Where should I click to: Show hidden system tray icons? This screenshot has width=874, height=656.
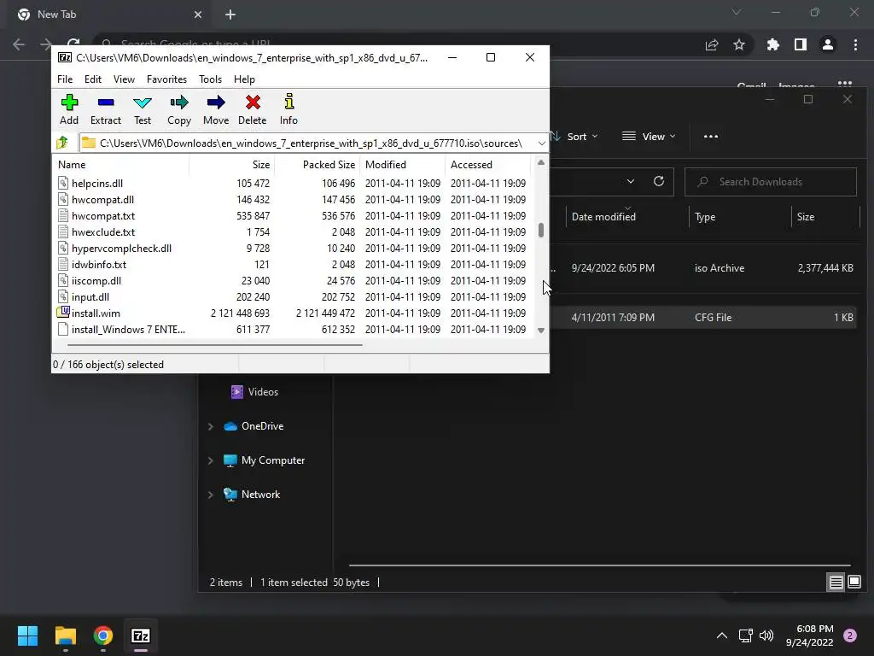pos(722,635)
